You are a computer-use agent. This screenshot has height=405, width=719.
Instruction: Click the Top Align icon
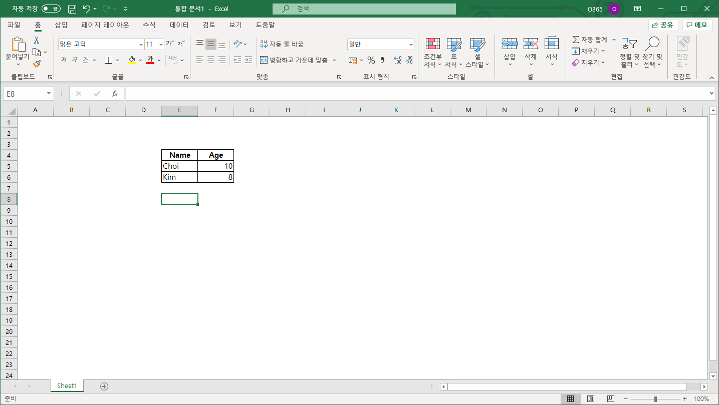[x=200, y=44]
